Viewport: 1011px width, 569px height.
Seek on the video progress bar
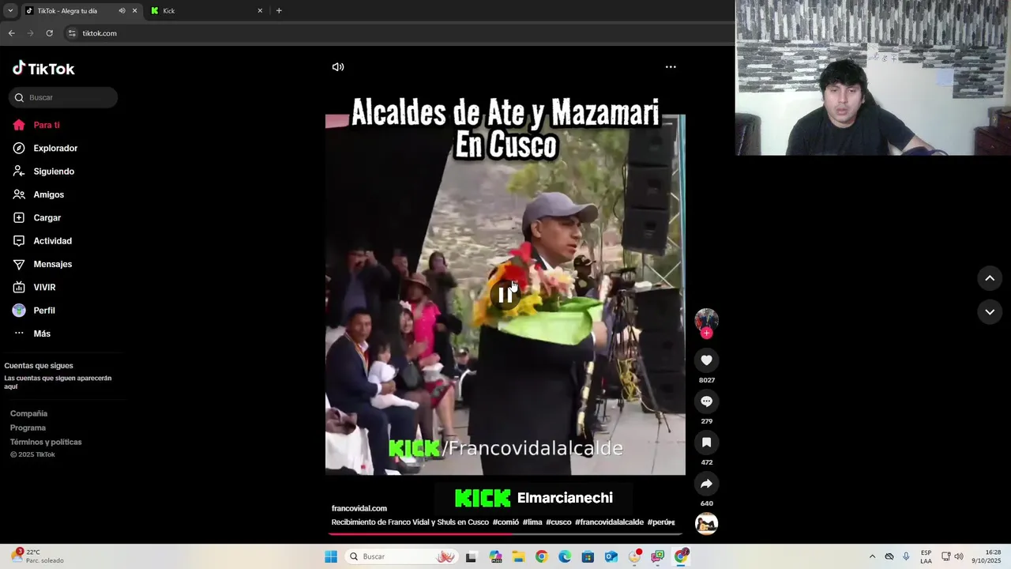tap(505, 533)
